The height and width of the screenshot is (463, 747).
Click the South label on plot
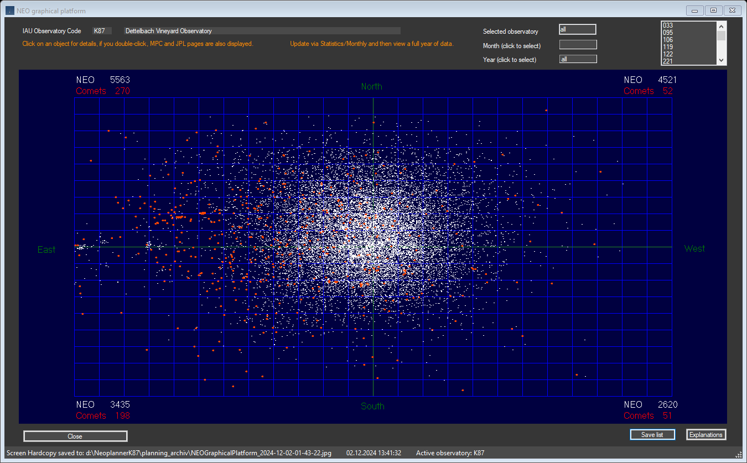[x=372, y=406]
